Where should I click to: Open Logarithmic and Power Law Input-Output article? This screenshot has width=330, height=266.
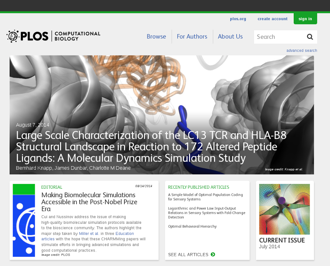coord(207,213)
